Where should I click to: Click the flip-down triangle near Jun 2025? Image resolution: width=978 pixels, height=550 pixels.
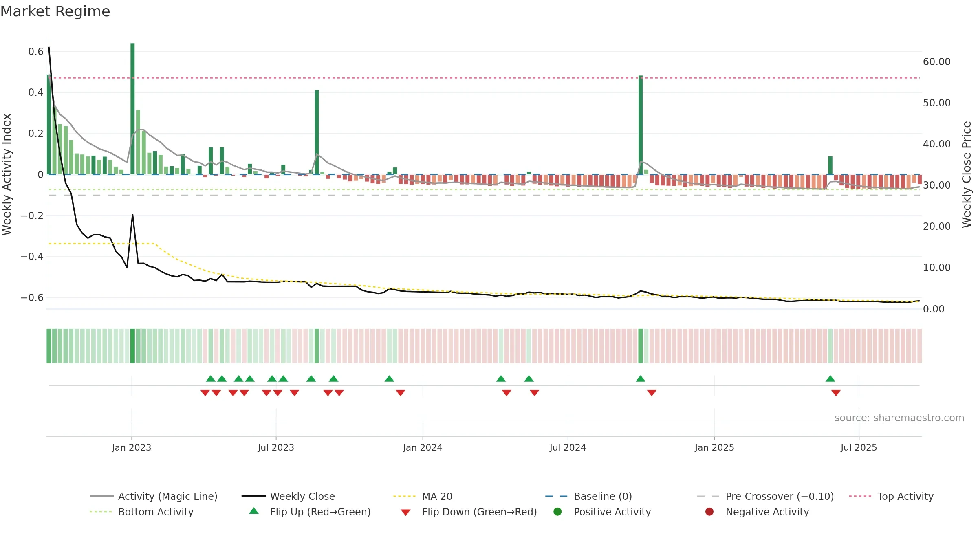[836, 393]
